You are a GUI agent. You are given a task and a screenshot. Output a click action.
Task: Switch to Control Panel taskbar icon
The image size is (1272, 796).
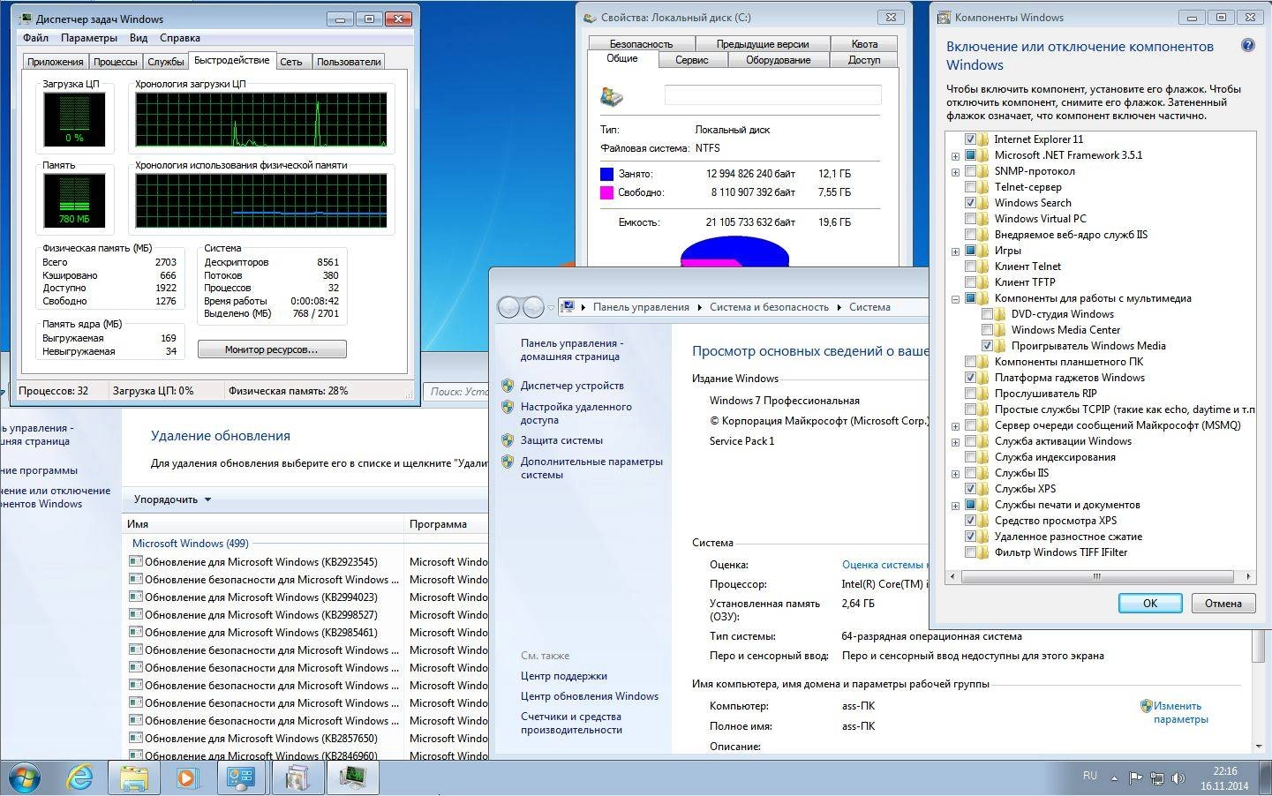click(x=241, y=777)
